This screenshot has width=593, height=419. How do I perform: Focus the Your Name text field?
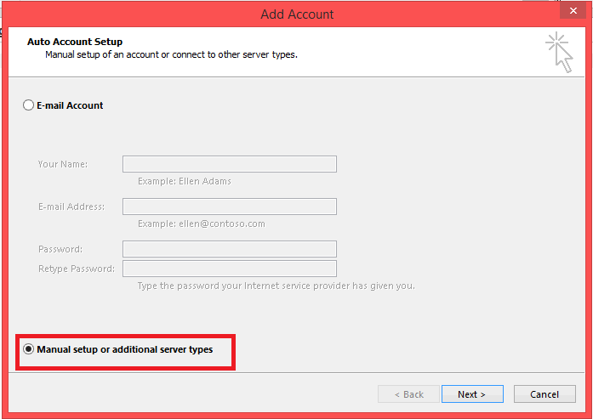(229, 164)
